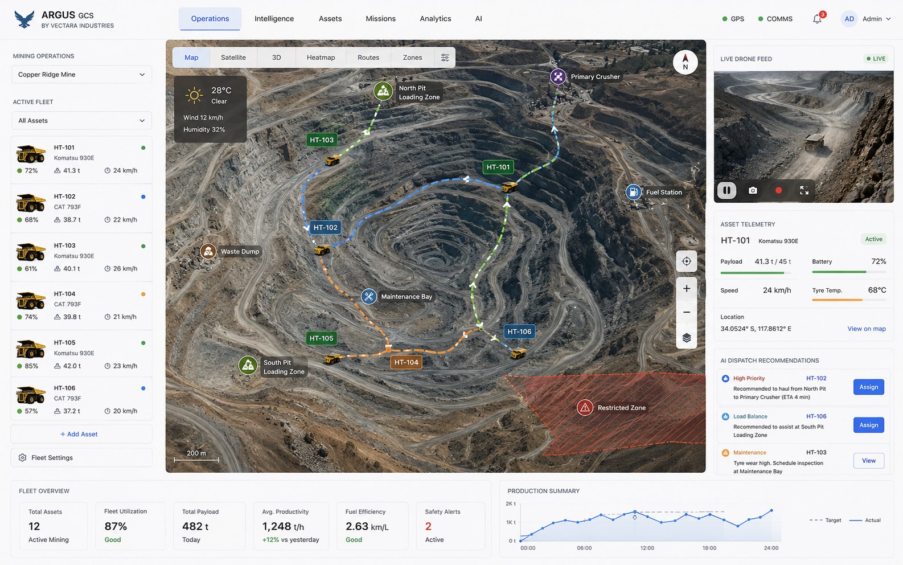Open the All Assets fleet filter dropdown
Viewport: 903px width, 565px height.
pos(81,121)
